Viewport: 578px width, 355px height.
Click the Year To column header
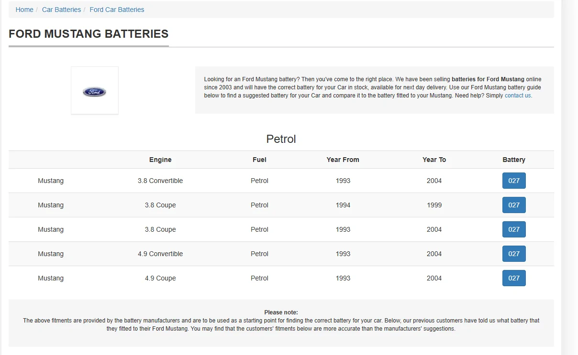click(x=434, y=160)
